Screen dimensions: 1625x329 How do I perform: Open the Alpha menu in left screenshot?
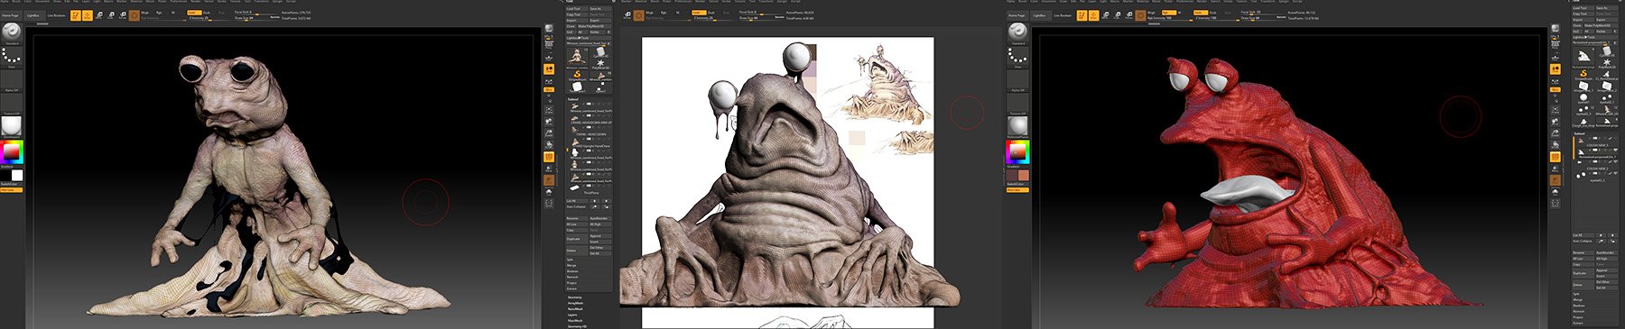click(x=5, y=2)
